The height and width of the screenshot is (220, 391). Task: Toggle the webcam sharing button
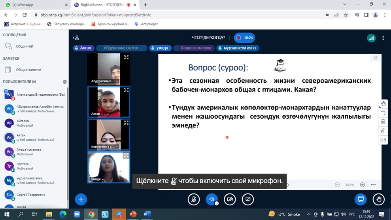click(x=230, y=199)
